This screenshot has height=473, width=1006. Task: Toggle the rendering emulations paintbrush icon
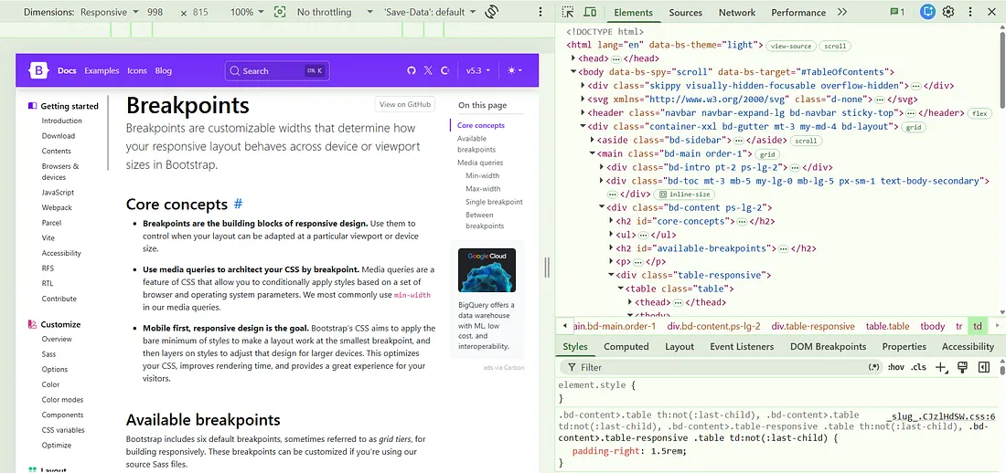point(962,367)
